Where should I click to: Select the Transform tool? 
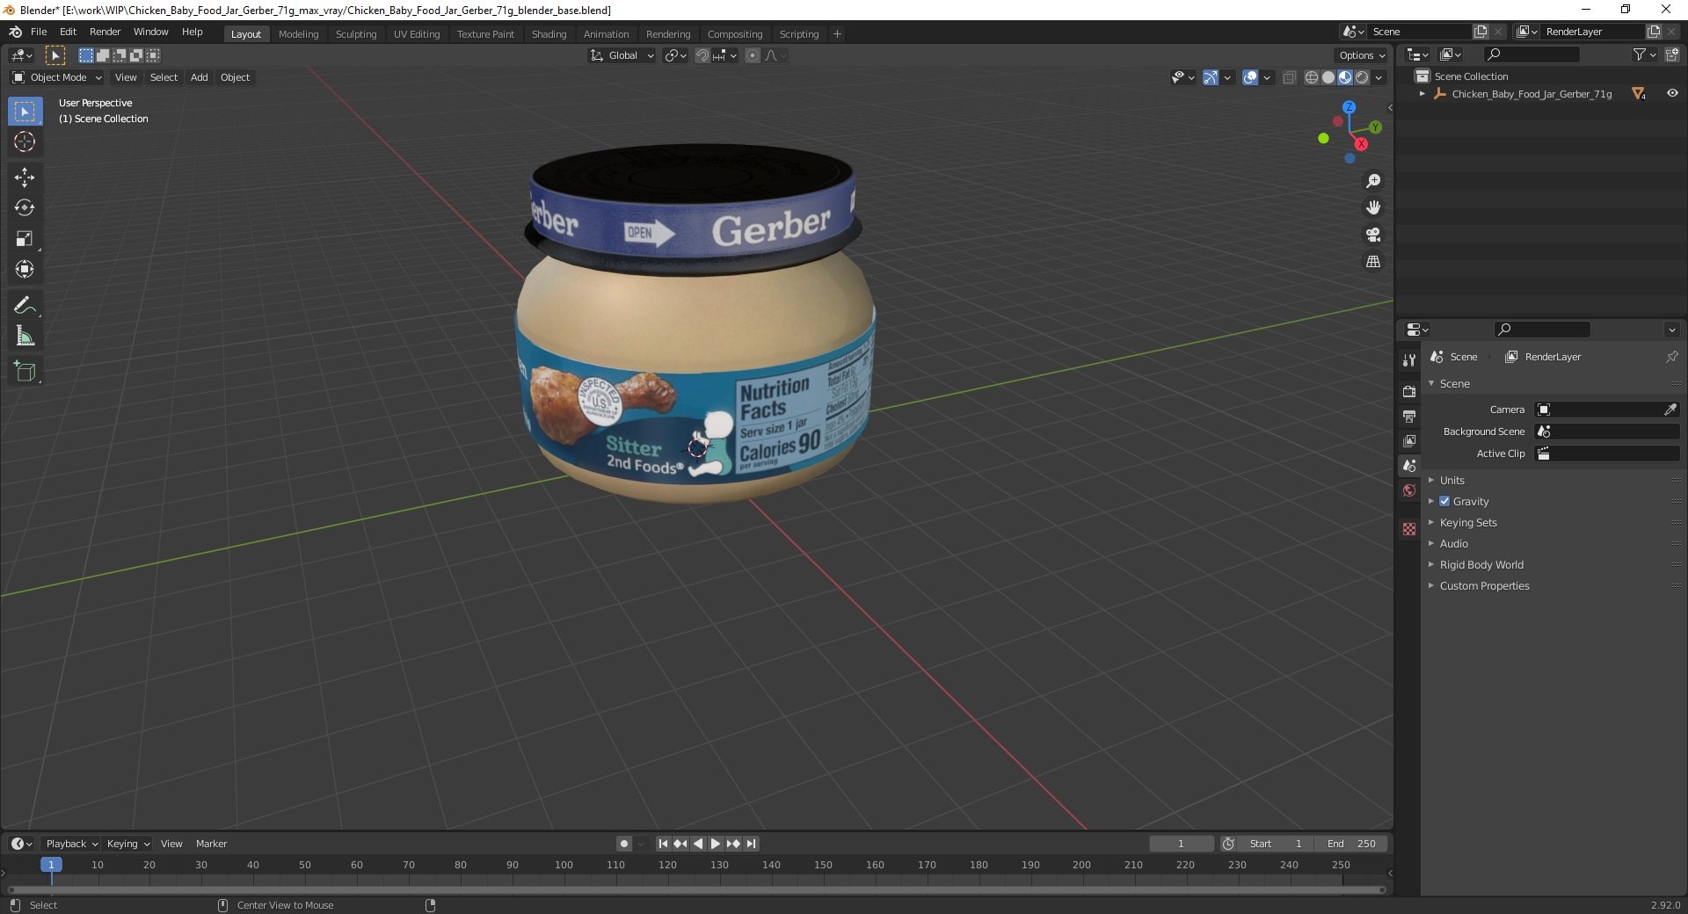(x=25, y=270)
